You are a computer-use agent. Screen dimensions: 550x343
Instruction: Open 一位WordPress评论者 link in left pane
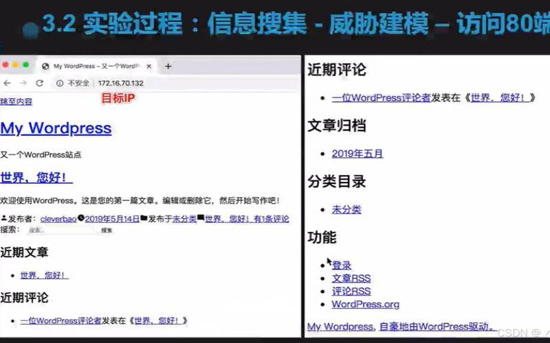(x=61, y=320)
